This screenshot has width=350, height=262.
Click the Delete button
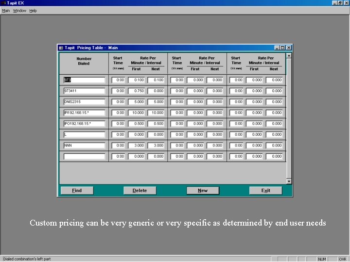(140, 191)
